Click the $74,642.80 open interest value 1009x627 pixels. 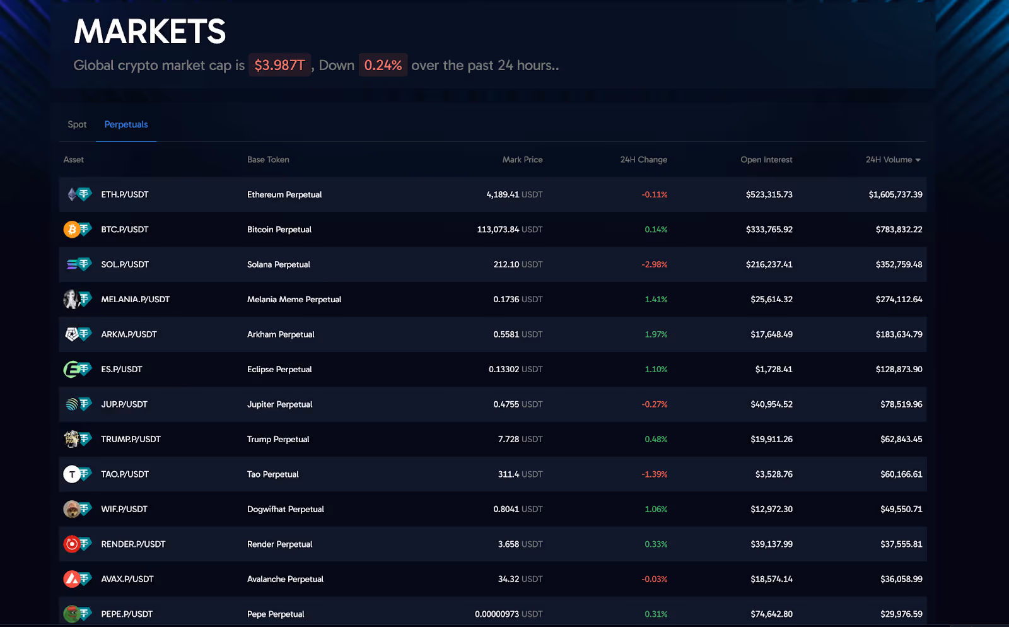tap(771, 614)
